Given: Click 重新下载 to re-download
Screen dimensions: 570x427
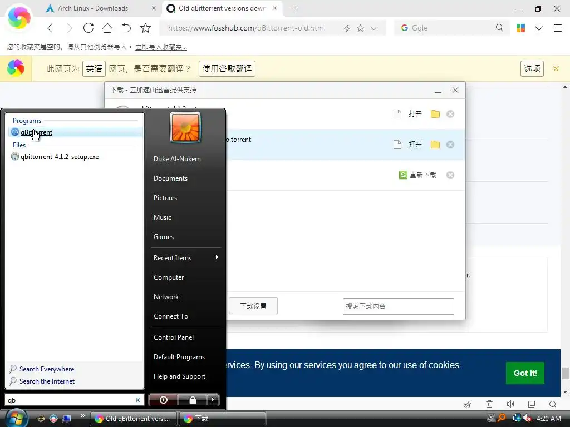Looking at the screenshot, I should (x=417, y=175).
